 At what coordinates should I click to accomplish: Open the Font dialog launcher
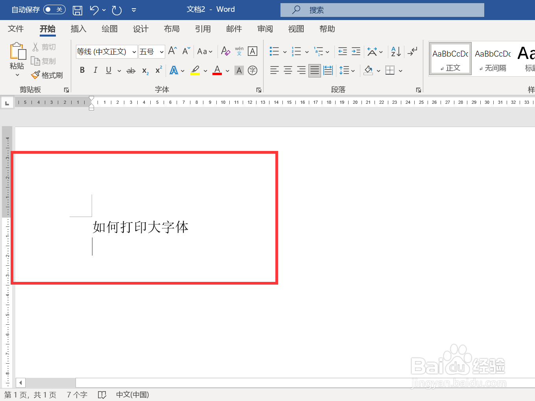point(259,90)
